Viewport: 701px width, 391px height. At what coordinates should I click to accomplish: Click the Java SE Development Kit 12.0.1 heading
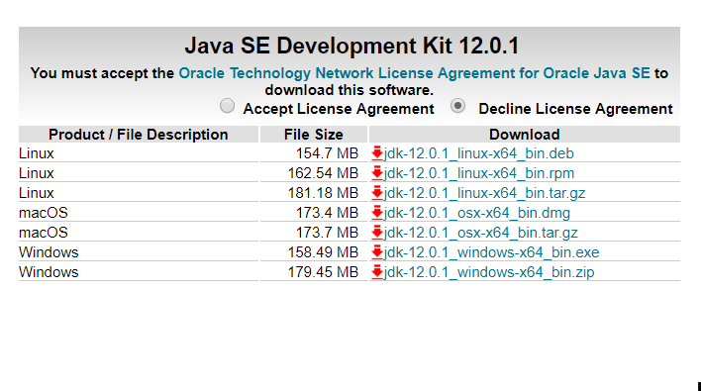coord(351,46)
